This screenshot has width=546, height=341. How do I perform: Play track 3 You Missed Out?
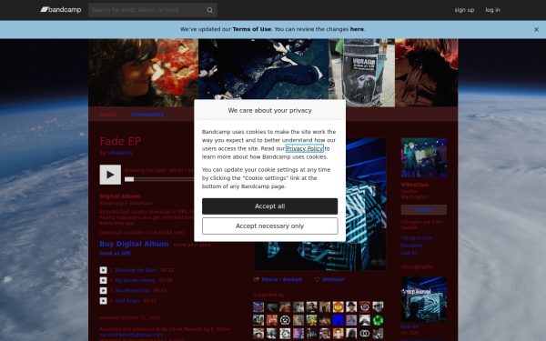tap(104, 291)
